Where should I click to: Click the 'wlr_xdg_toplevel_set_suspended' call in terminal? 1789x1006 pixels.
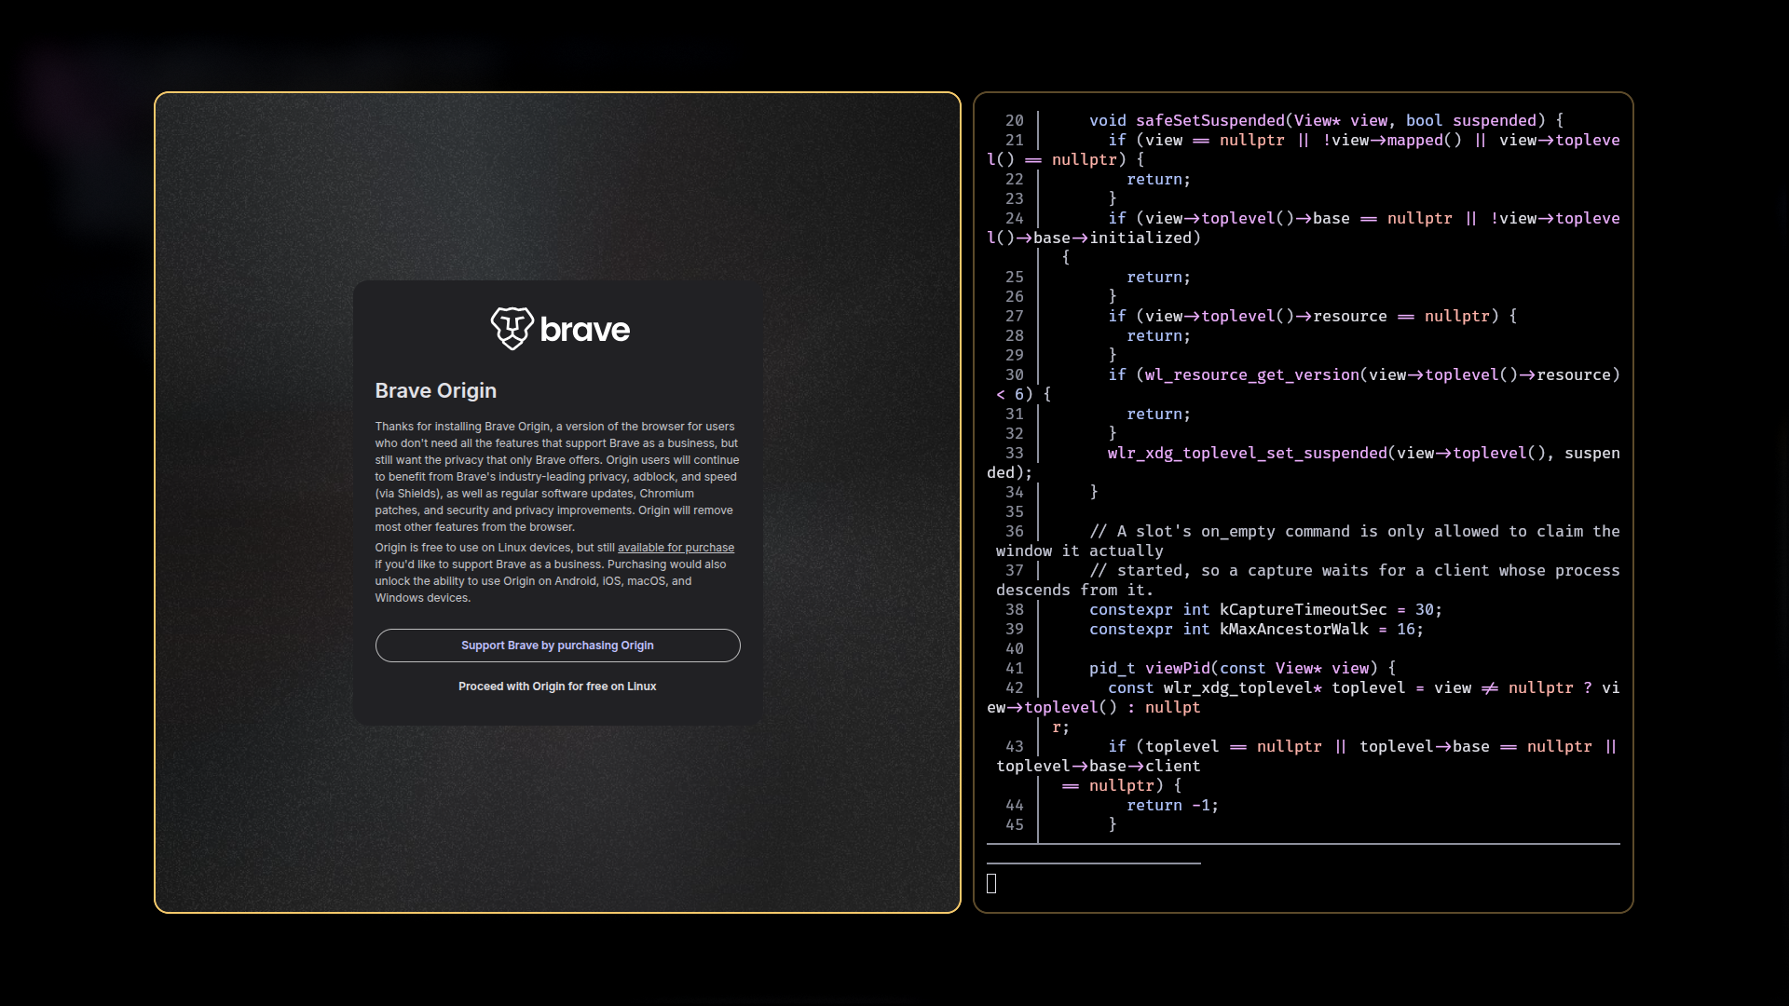1304,463
